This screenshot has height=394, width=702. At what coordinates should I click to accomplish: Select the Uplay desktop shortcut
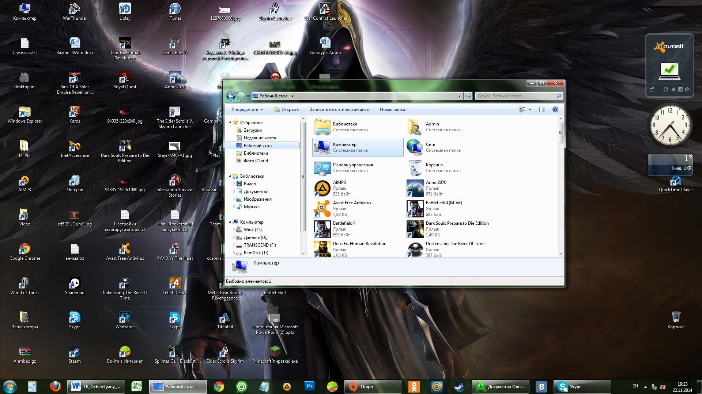(125, 11)
